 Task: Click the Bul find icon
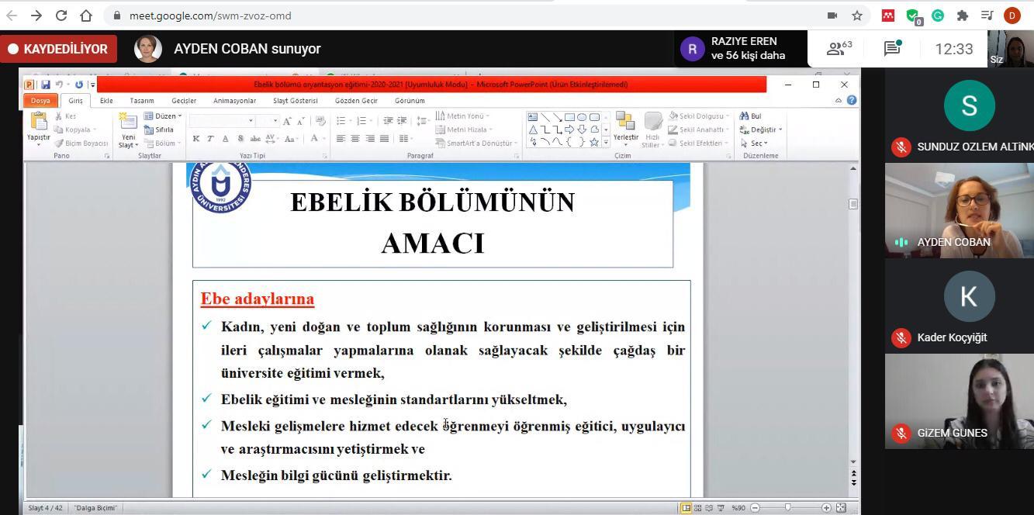coord(750,116)
